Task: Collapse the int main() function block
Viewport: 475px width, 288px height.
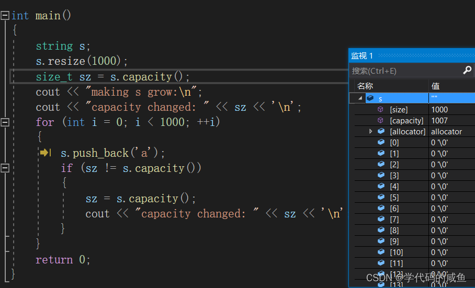Action: pos(5,16)
